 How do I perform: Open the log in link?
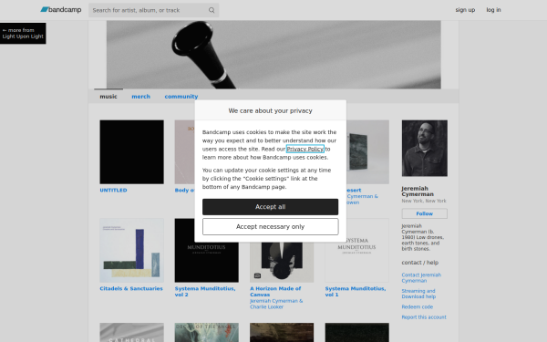(x=493, y=10)
